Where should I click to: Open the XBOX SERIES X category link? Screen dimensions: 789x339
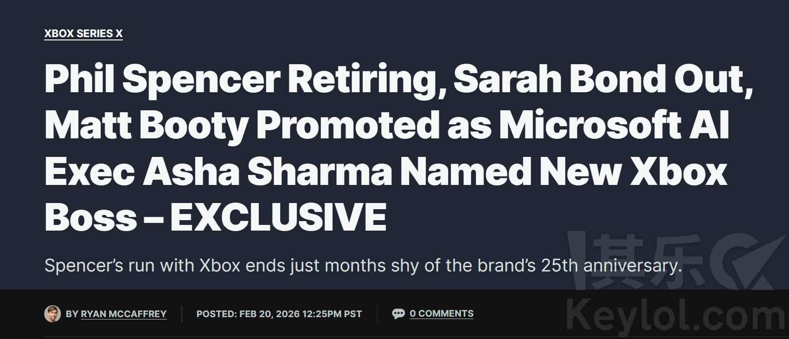83,34
